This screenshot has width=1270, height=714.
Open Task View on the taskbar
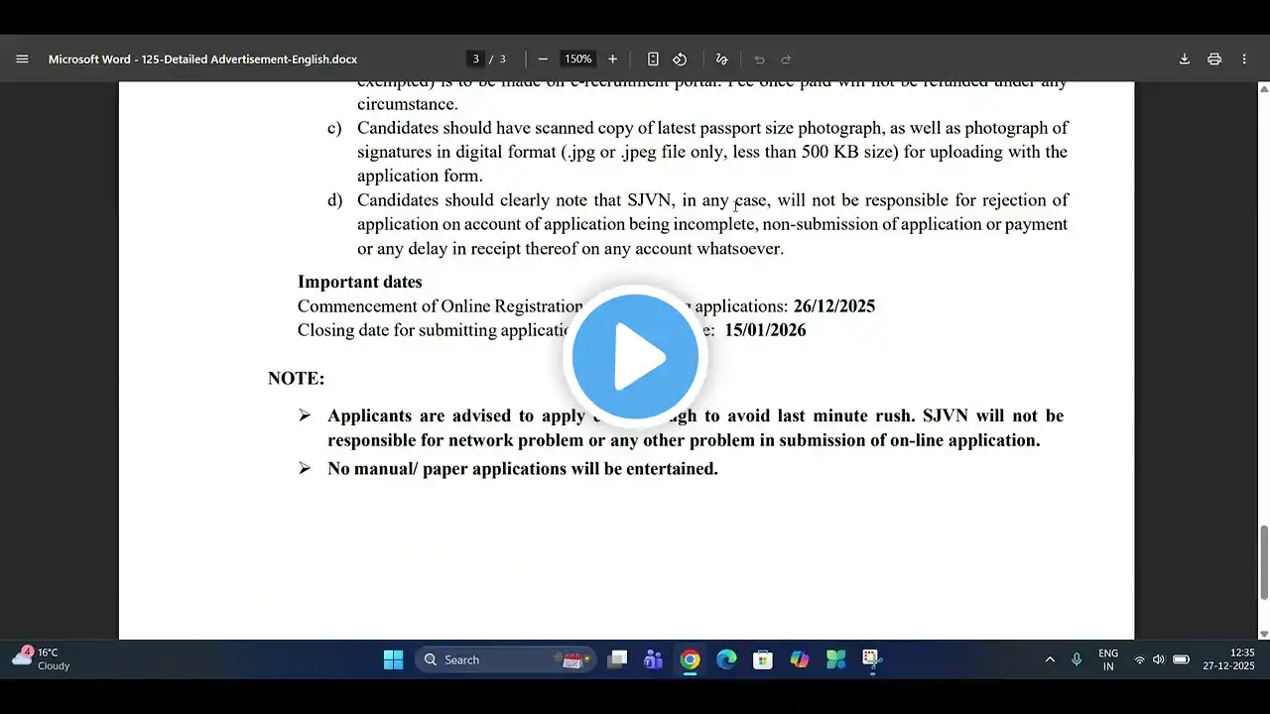coord(617,659)
